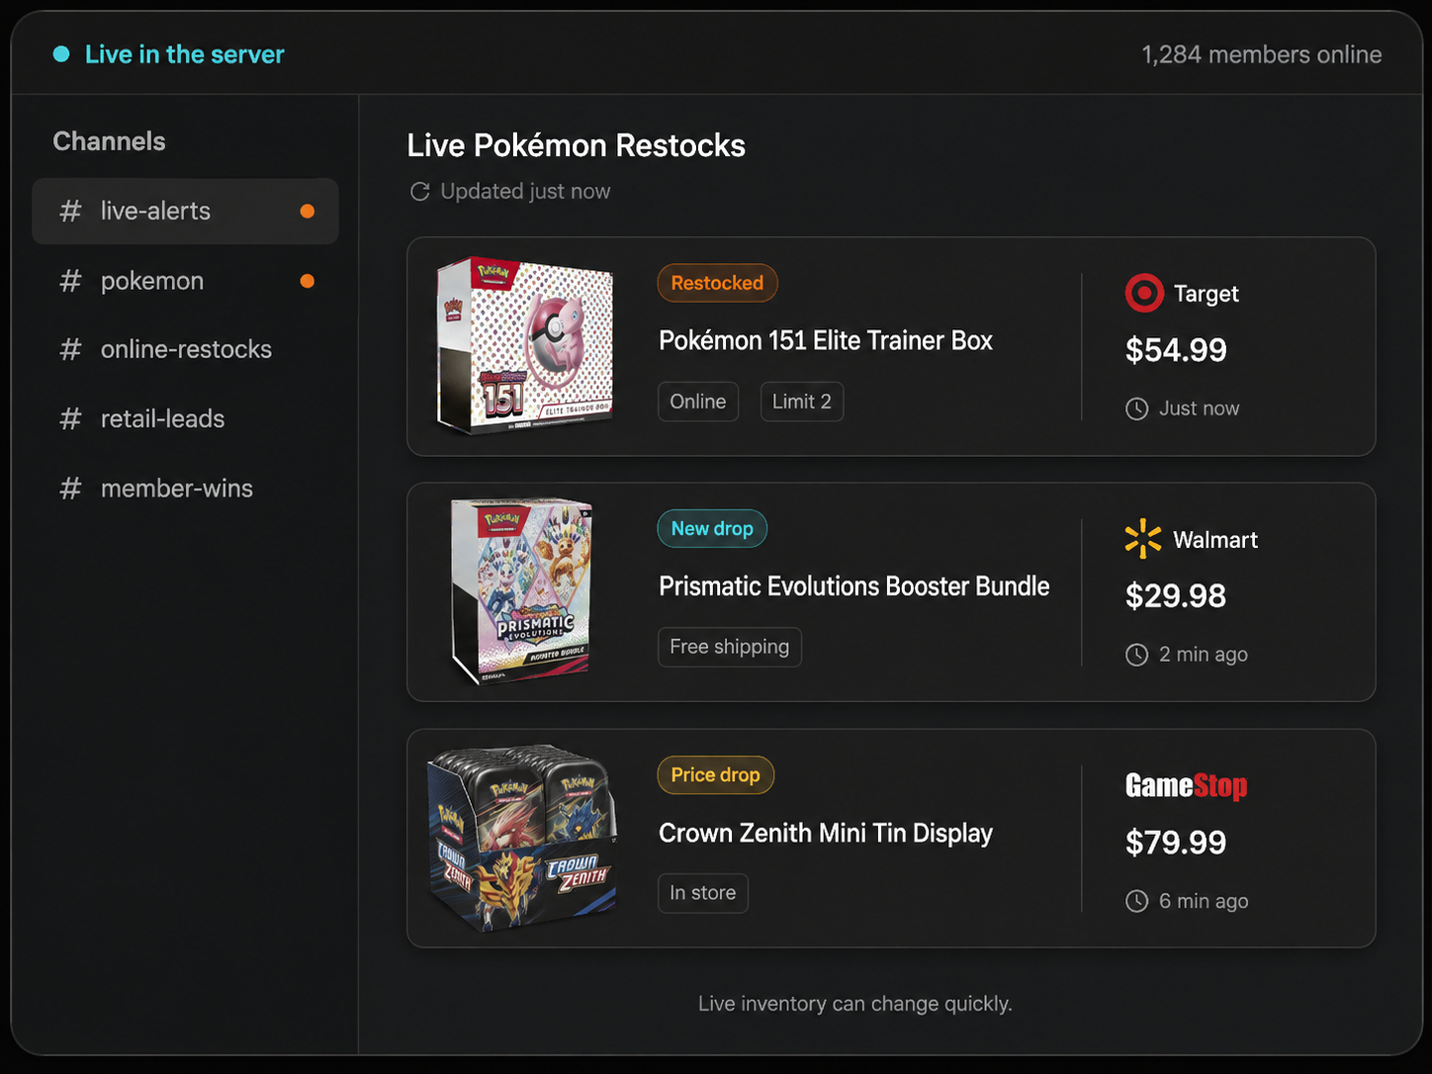The image size is (1432, 1074).
Task: Click the New drop badge
Action: 712,528
